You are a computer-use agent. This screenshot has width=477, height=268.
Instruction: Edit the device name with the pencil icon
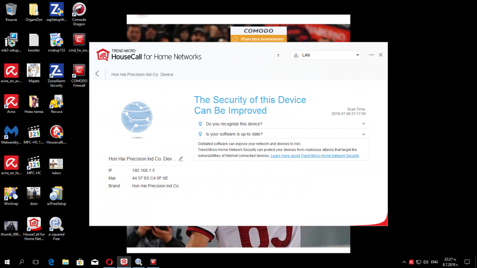tap(181, 159)
